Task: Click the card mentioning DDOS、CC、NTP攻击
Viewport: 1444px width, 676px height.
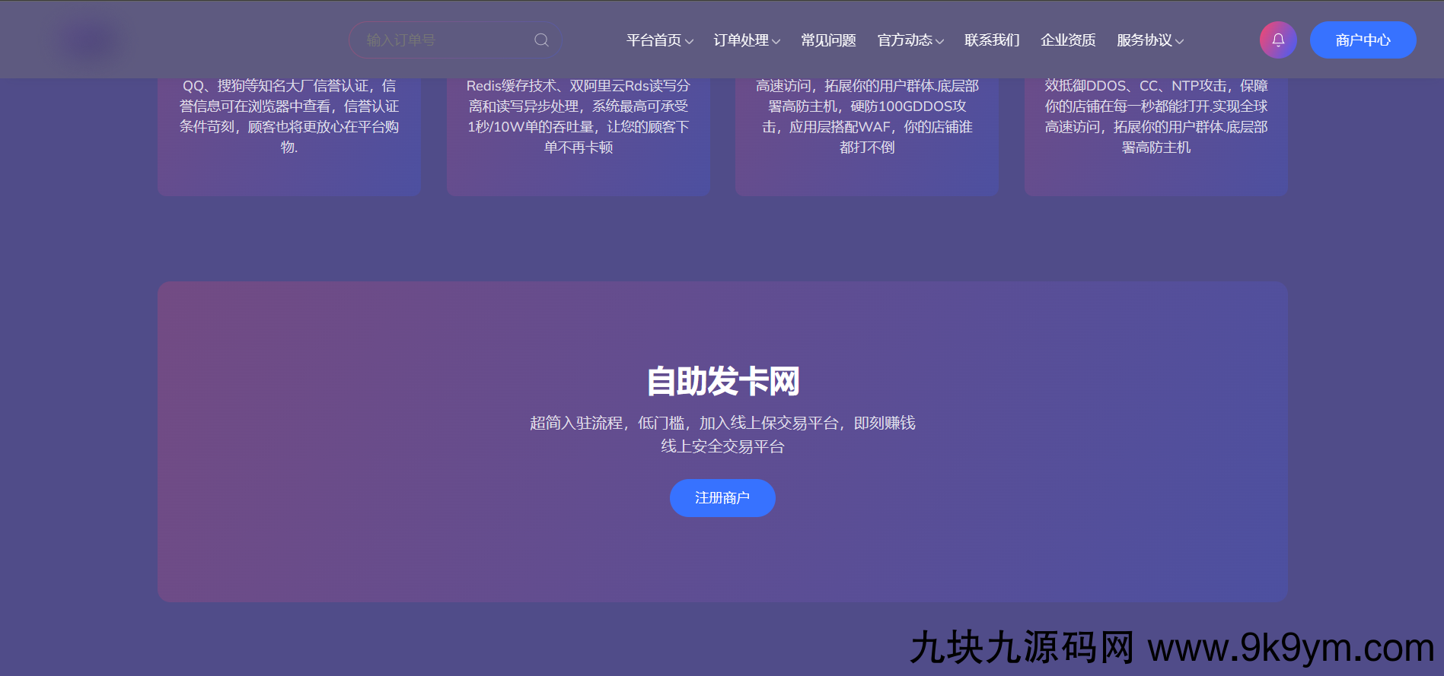Action: (1156, 137)
